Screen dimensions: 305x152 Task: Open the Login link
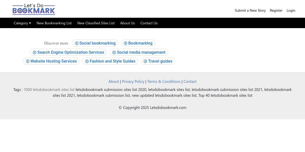pos(291,10)
